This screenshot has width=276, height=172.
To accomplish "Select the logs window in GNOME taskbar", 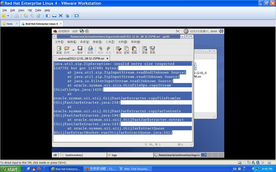I will (129, 155).
